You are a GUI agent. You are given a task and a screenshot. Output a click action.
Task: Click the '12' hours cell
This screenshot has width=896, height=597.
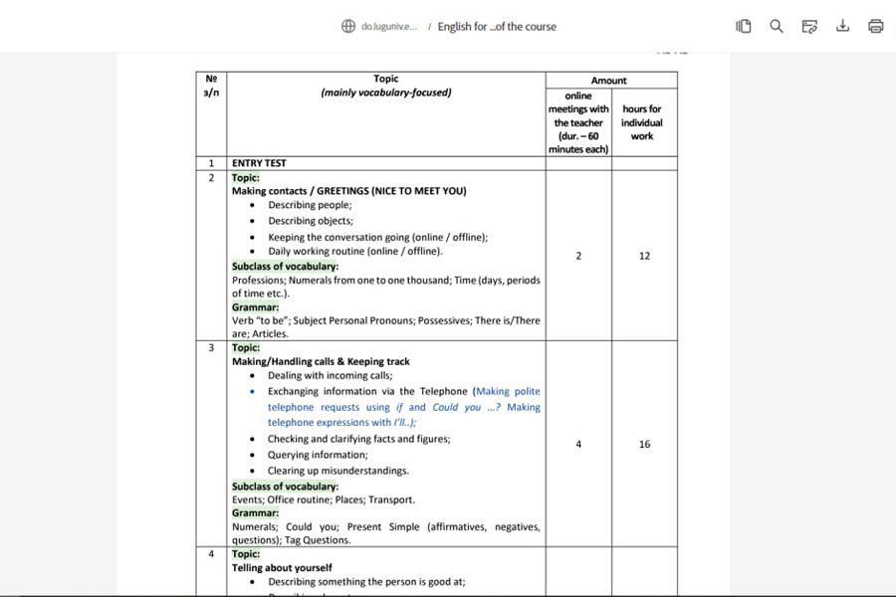point(644,256)
